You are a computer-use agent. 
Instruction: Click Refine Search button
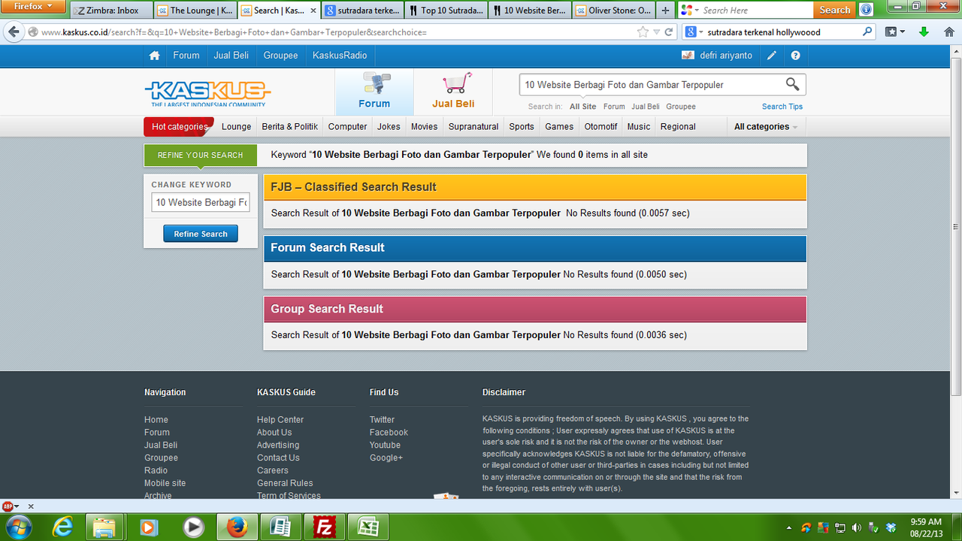pos(201,234)
